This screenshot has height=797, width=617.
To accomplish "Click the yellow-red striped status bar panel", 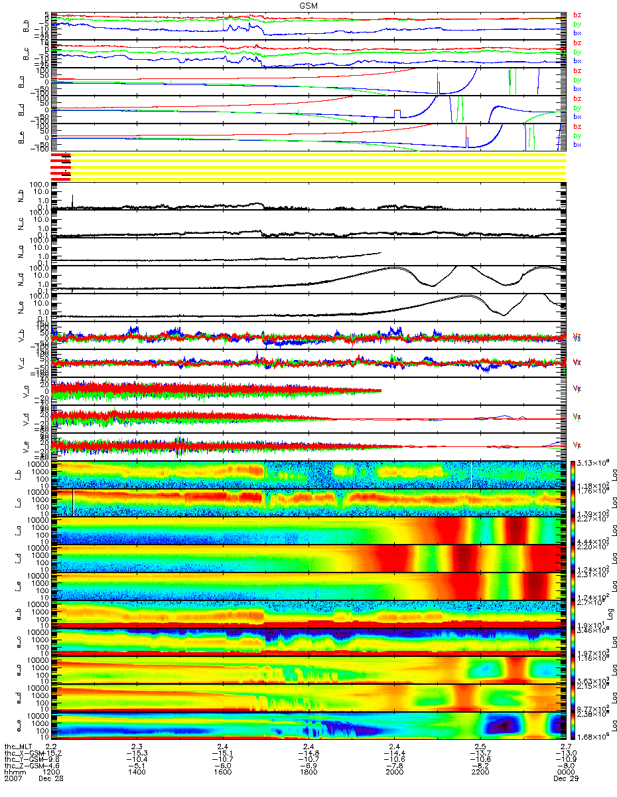I will click(308, 166).
